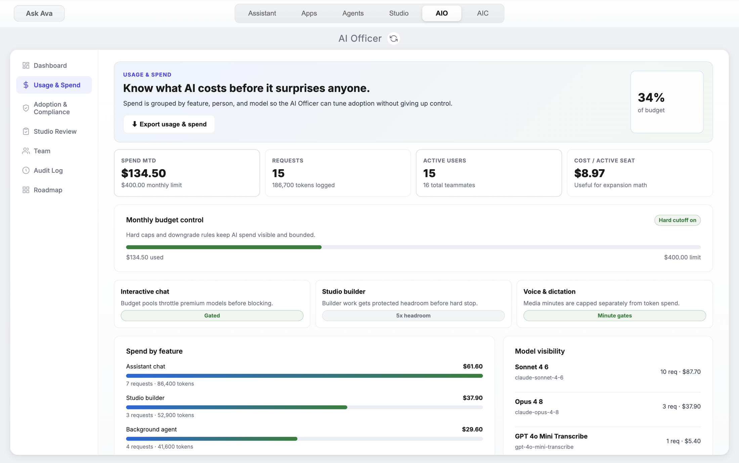Click the dollar sign icon for Usage & Spend
Image resolution: width=739 pixels, height=463 pixels.
pyautogui.click(x=26, y=85)
